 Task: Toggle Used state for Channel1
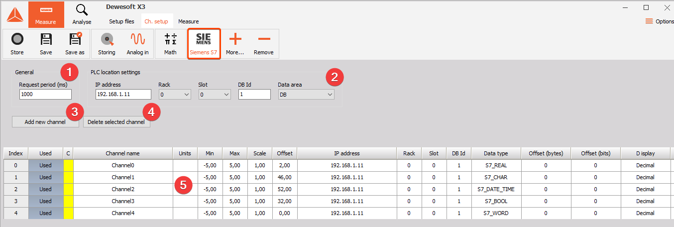46,177
